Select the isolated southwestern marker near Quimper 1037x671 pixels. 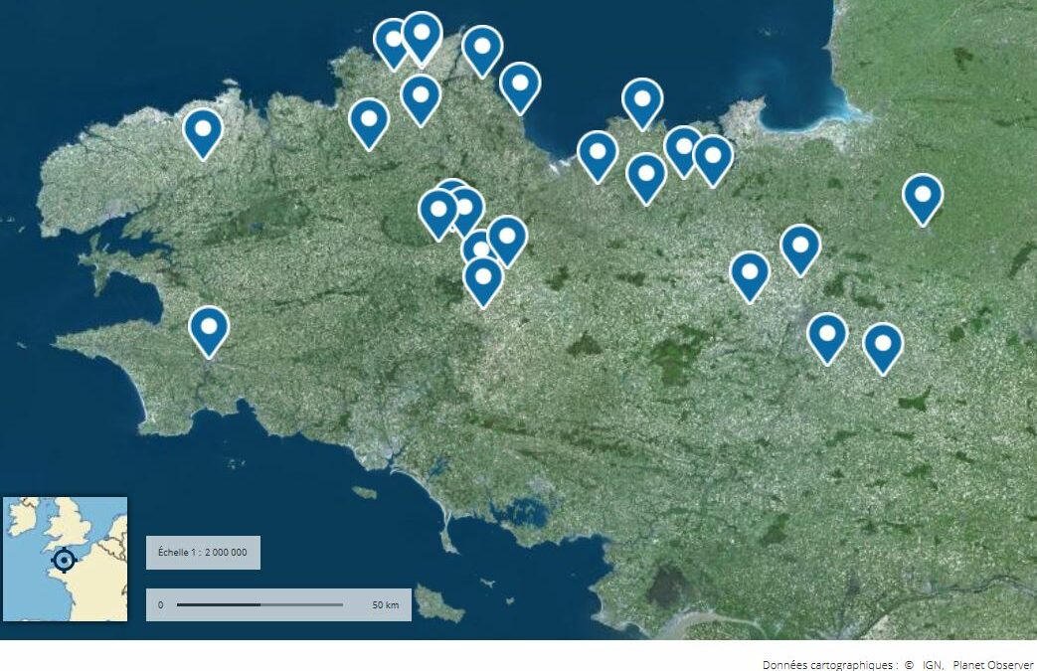[209, 332]
